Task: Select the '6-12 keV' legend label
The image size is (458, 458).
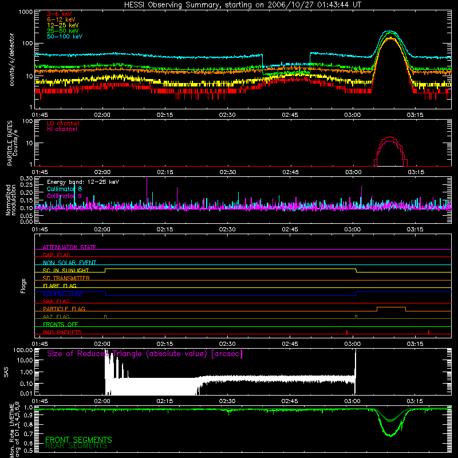Action: click(x=61, y=19)
